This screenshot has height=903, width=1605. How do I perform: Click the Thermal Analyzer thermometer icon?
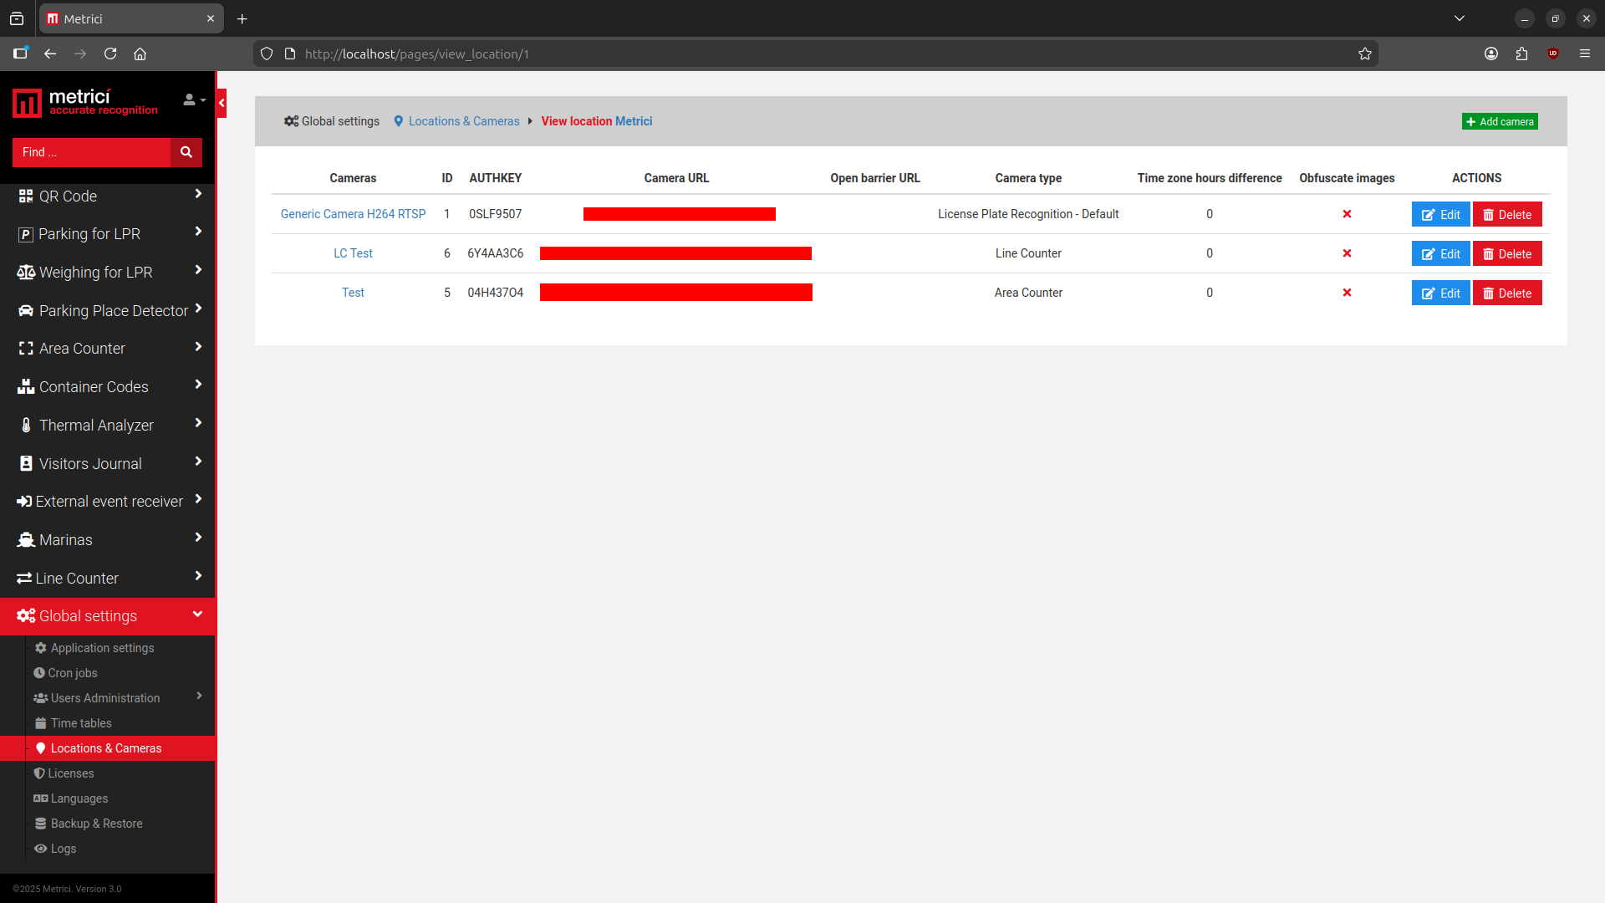click(x=26, y=426)
